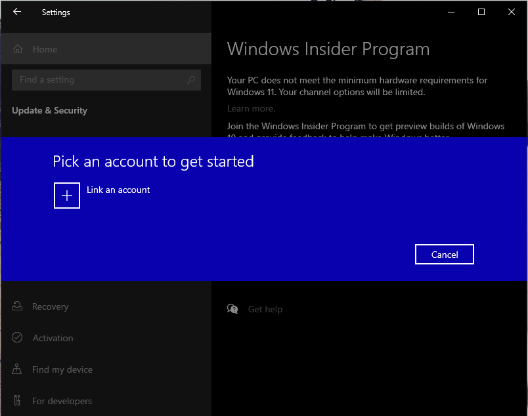Click the Get help chat icon
The width and height of the screenshot is (528, 416).
click(232, 308)
